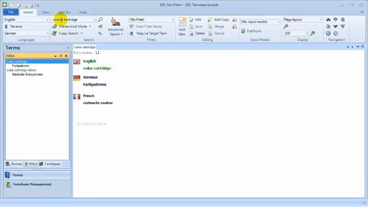The height and width of the screenshot is (207, 368).
Task: Collapse the Terms panel with the chevron
Action: (68, 48)
